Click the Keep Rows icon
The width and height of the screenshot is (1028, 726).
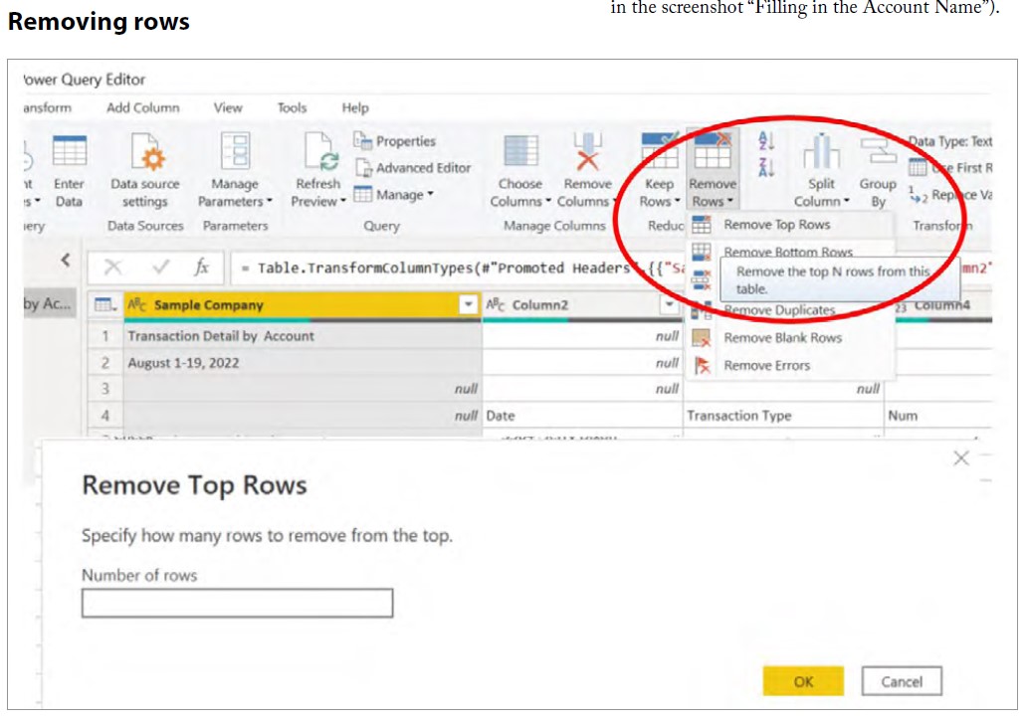click(660, 151)
